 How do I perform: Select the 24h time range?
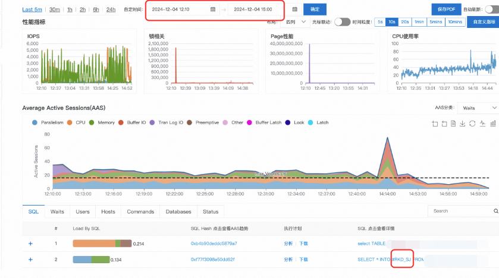[111, 10]
